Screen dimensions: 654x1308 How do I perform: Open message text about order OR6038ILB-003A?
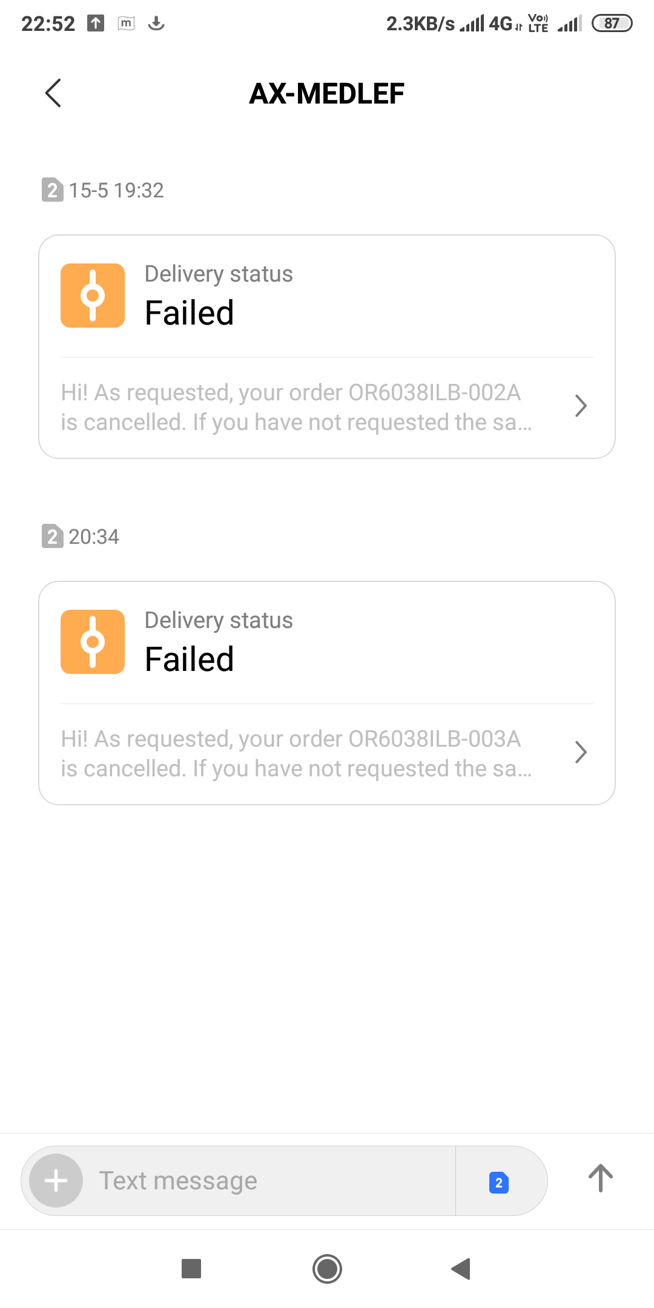point(297,754)
